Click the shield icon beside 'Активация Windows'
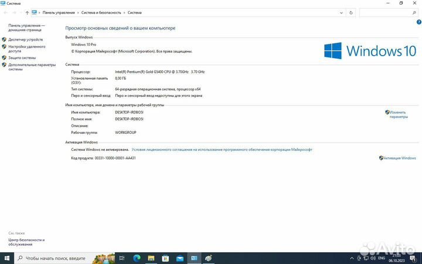The width and height of the screenshot is (422, 264). coord(381,158)
